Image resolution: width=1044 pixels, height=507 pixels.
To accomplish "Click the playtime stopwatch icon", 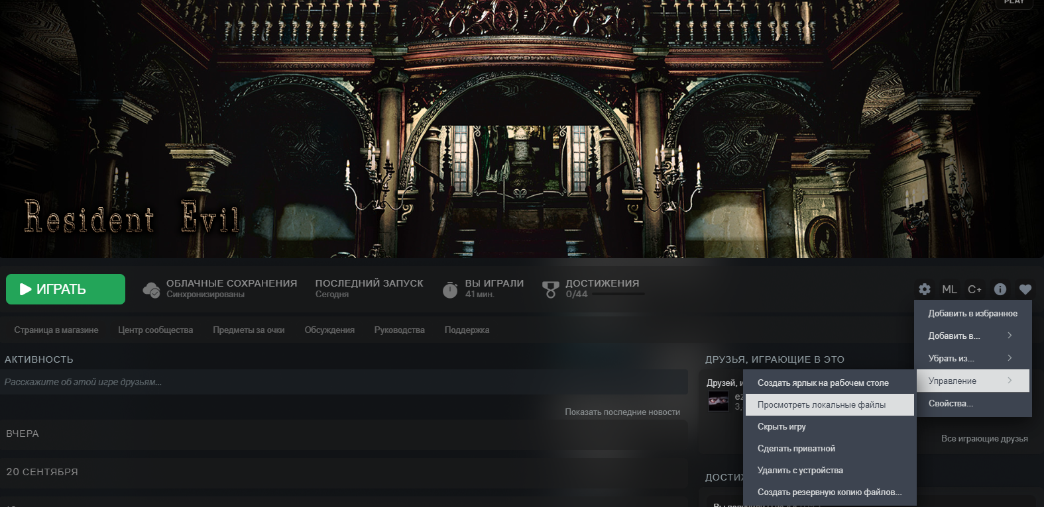I will pyautogui.click(x=450, y=289).
